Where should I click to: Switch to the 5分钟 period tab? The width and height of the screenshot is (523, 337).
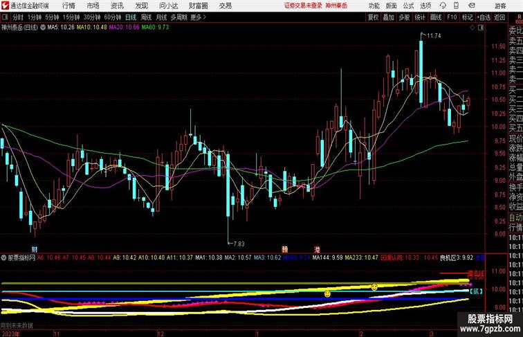[52, 17]
